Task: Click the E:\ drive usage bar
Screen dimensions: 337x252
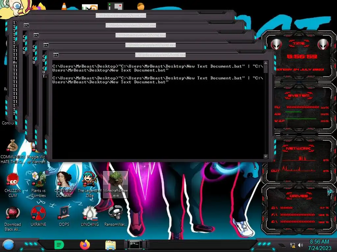Action: (x=298, y=222)
